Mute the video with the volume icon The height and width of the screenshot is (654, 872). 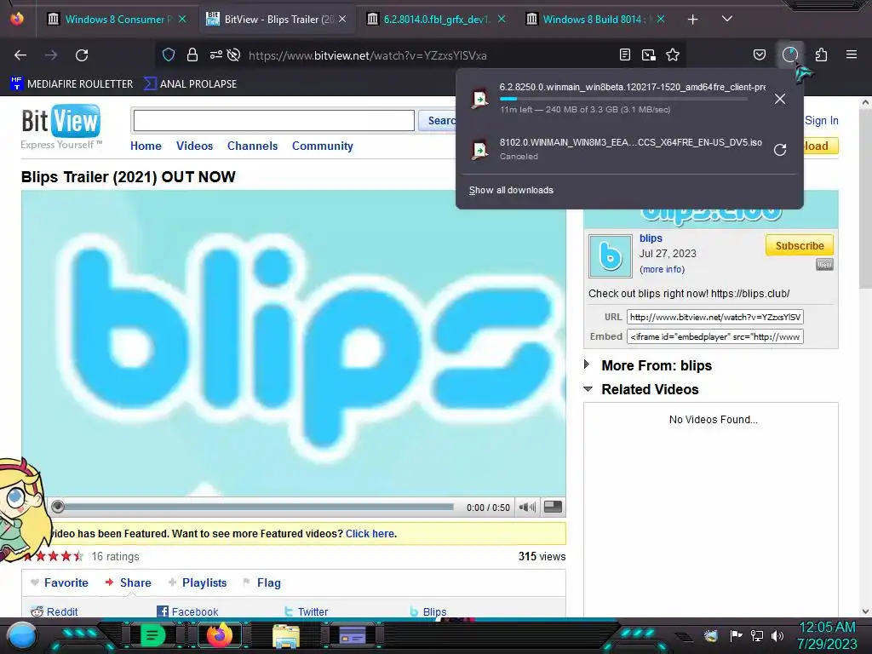pyautogui.click(x=526, y=508)
